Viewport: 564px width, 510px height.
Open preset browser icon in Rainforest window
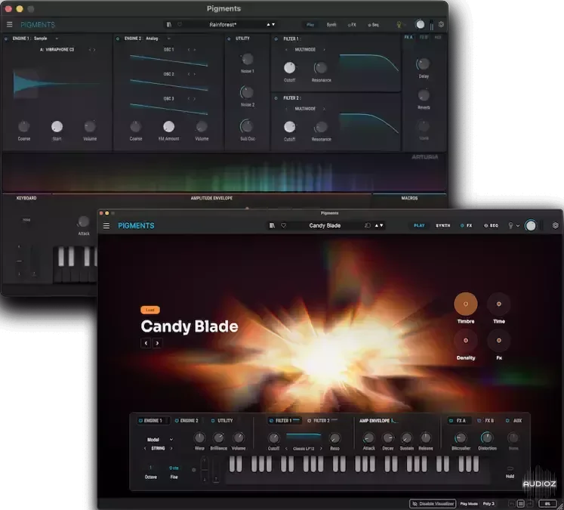click(x=169, y=24)
